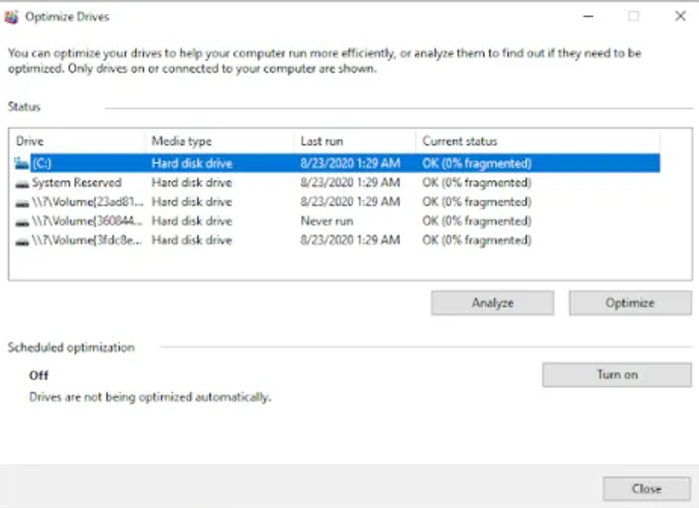Click the Off scheduled optimization status text
Screen dimensions: 699x508
(38, 375)
